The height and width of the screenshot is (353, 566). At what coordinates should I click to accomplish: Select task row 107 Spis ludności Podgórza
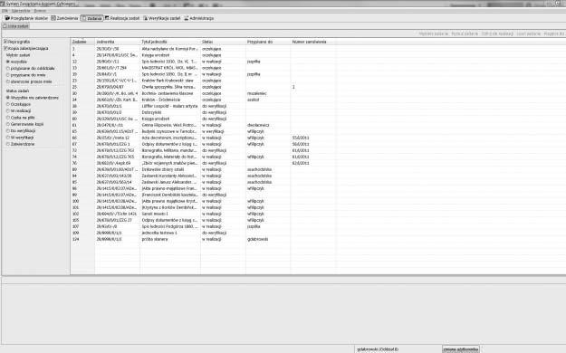[318, 226]
